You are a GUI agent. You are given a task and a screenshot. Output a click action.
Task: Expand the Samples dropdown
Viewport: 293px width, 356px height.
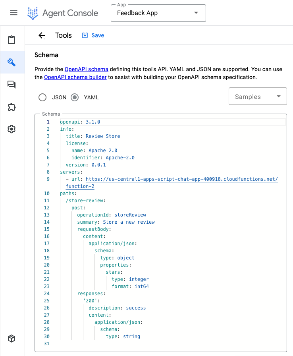tap(257, 97)
